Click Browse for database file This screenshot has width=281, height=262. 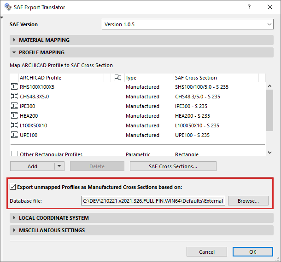(248, 201)
